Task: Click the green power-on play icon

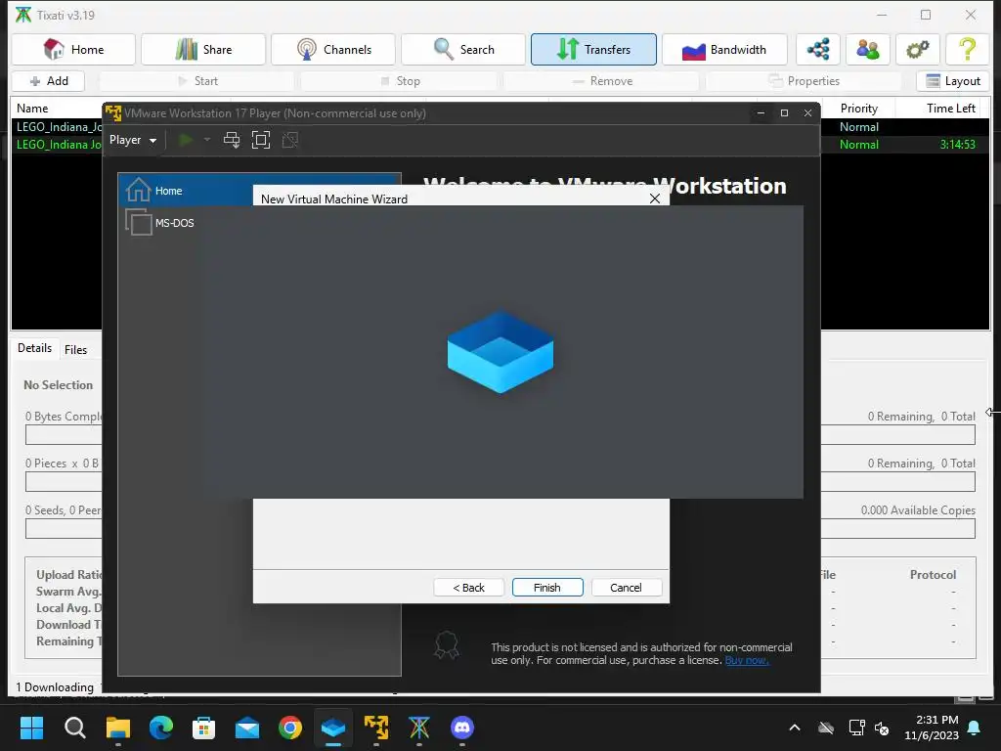Action: 186,140
